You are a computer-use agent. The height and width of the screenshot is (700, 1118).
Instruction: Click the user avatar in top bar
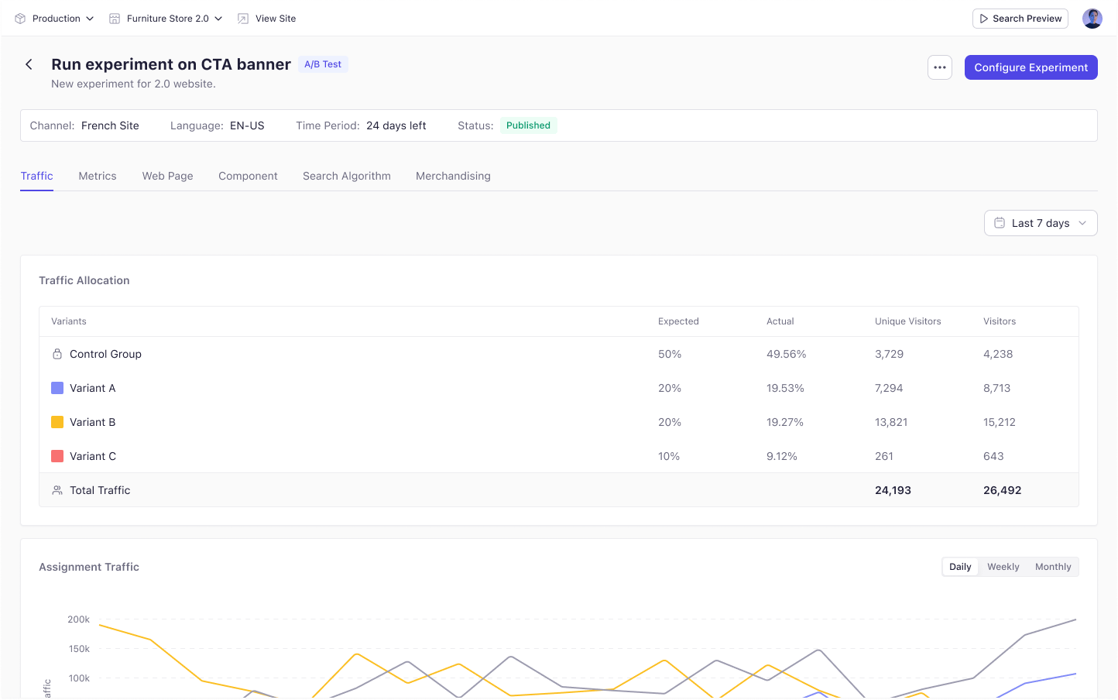tap(1092, 19)
